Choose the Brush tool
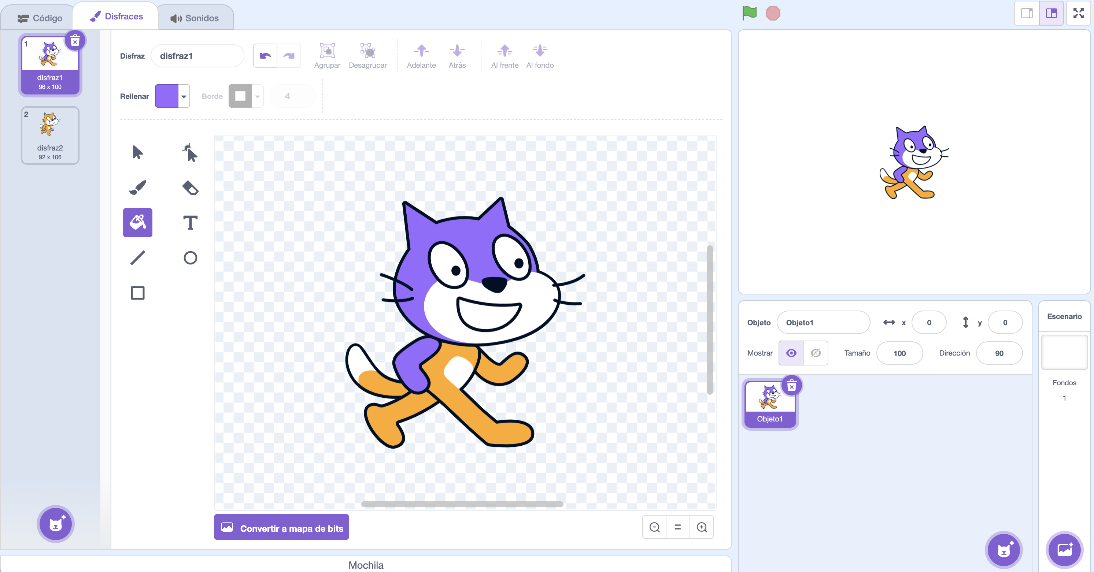The width and height of the screenshot is (1094, 572). coord(138,187)
